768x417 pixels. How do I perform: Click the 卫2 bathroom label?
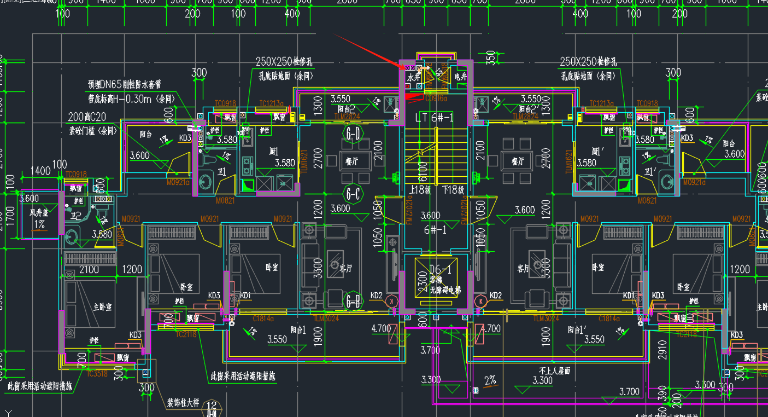click(x=76, y=216)
